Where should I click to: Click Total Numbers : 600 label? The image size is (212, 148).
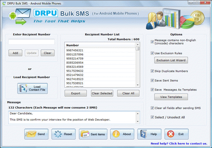point(123,39)
